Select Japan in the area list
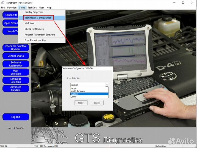 89,89
